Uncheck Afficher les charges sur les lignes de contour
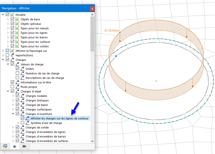 (x=23, y=118)
